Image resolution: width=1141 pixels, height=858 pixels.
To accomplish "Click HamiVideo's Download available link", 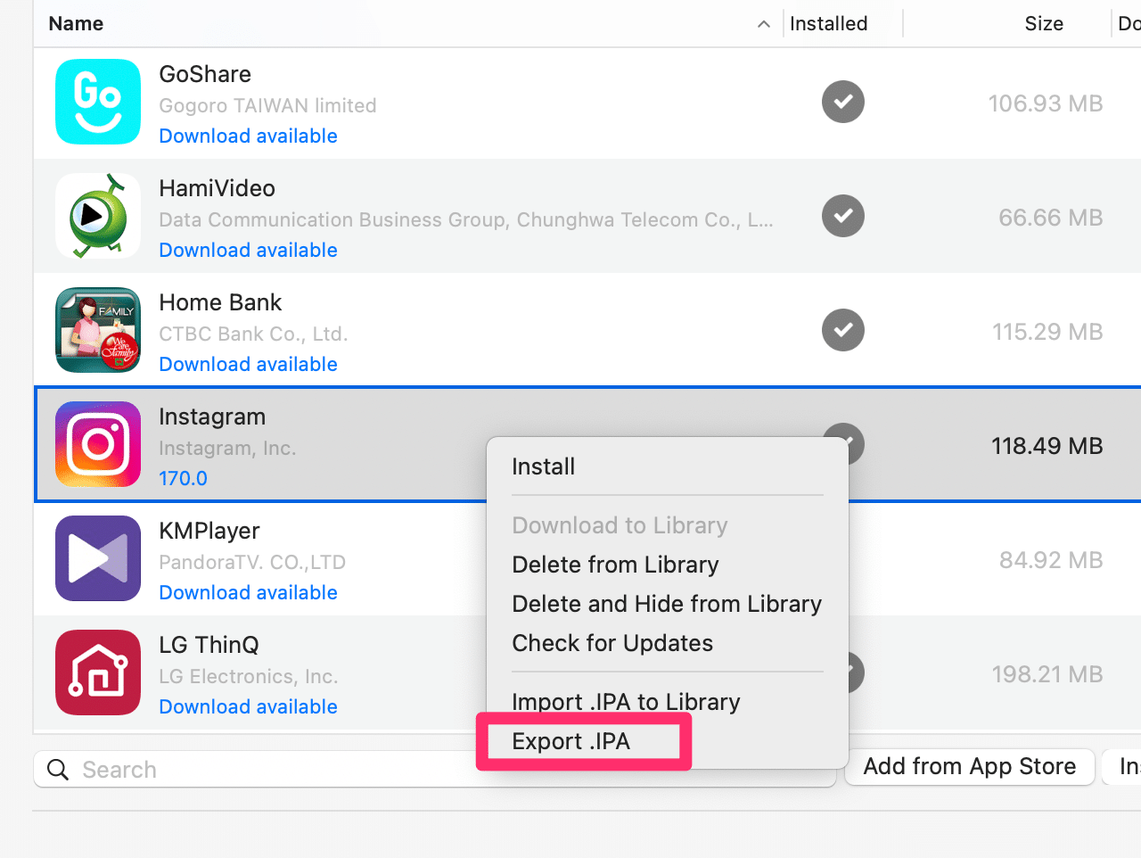I will point(248,250).
